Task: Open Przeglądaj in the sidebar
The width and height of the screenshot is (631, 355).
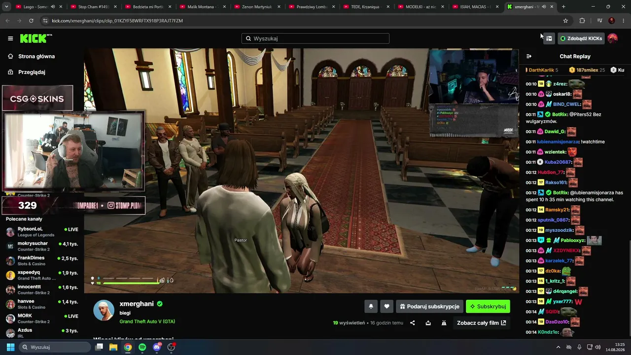Action: tap(32, 72)
